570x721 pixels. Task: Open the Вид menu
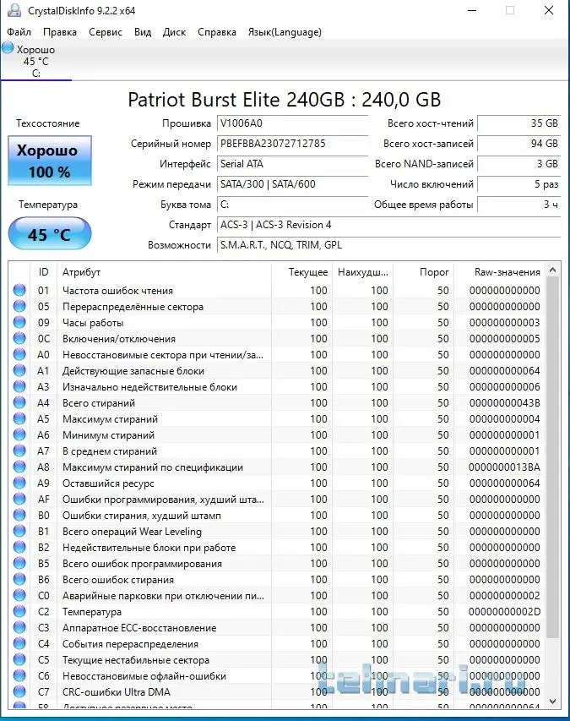point(143,32)
